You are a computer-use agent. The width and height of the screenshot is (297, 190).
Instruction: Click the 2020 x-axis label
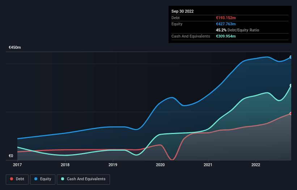click(160, 165)
